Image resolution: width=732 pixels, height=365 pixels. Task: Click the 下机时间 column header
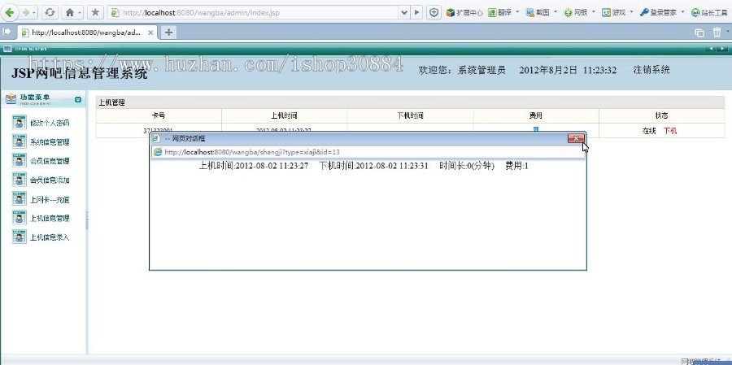(410, 115)
